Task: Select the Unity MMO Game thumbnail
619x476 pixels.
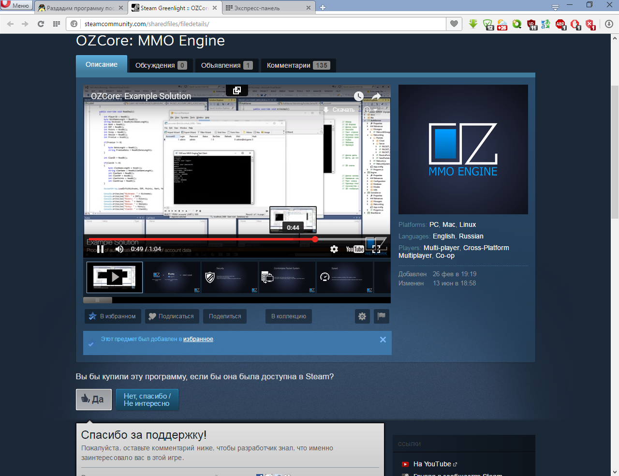Action: pyautogui.click(x=172, y=277)
